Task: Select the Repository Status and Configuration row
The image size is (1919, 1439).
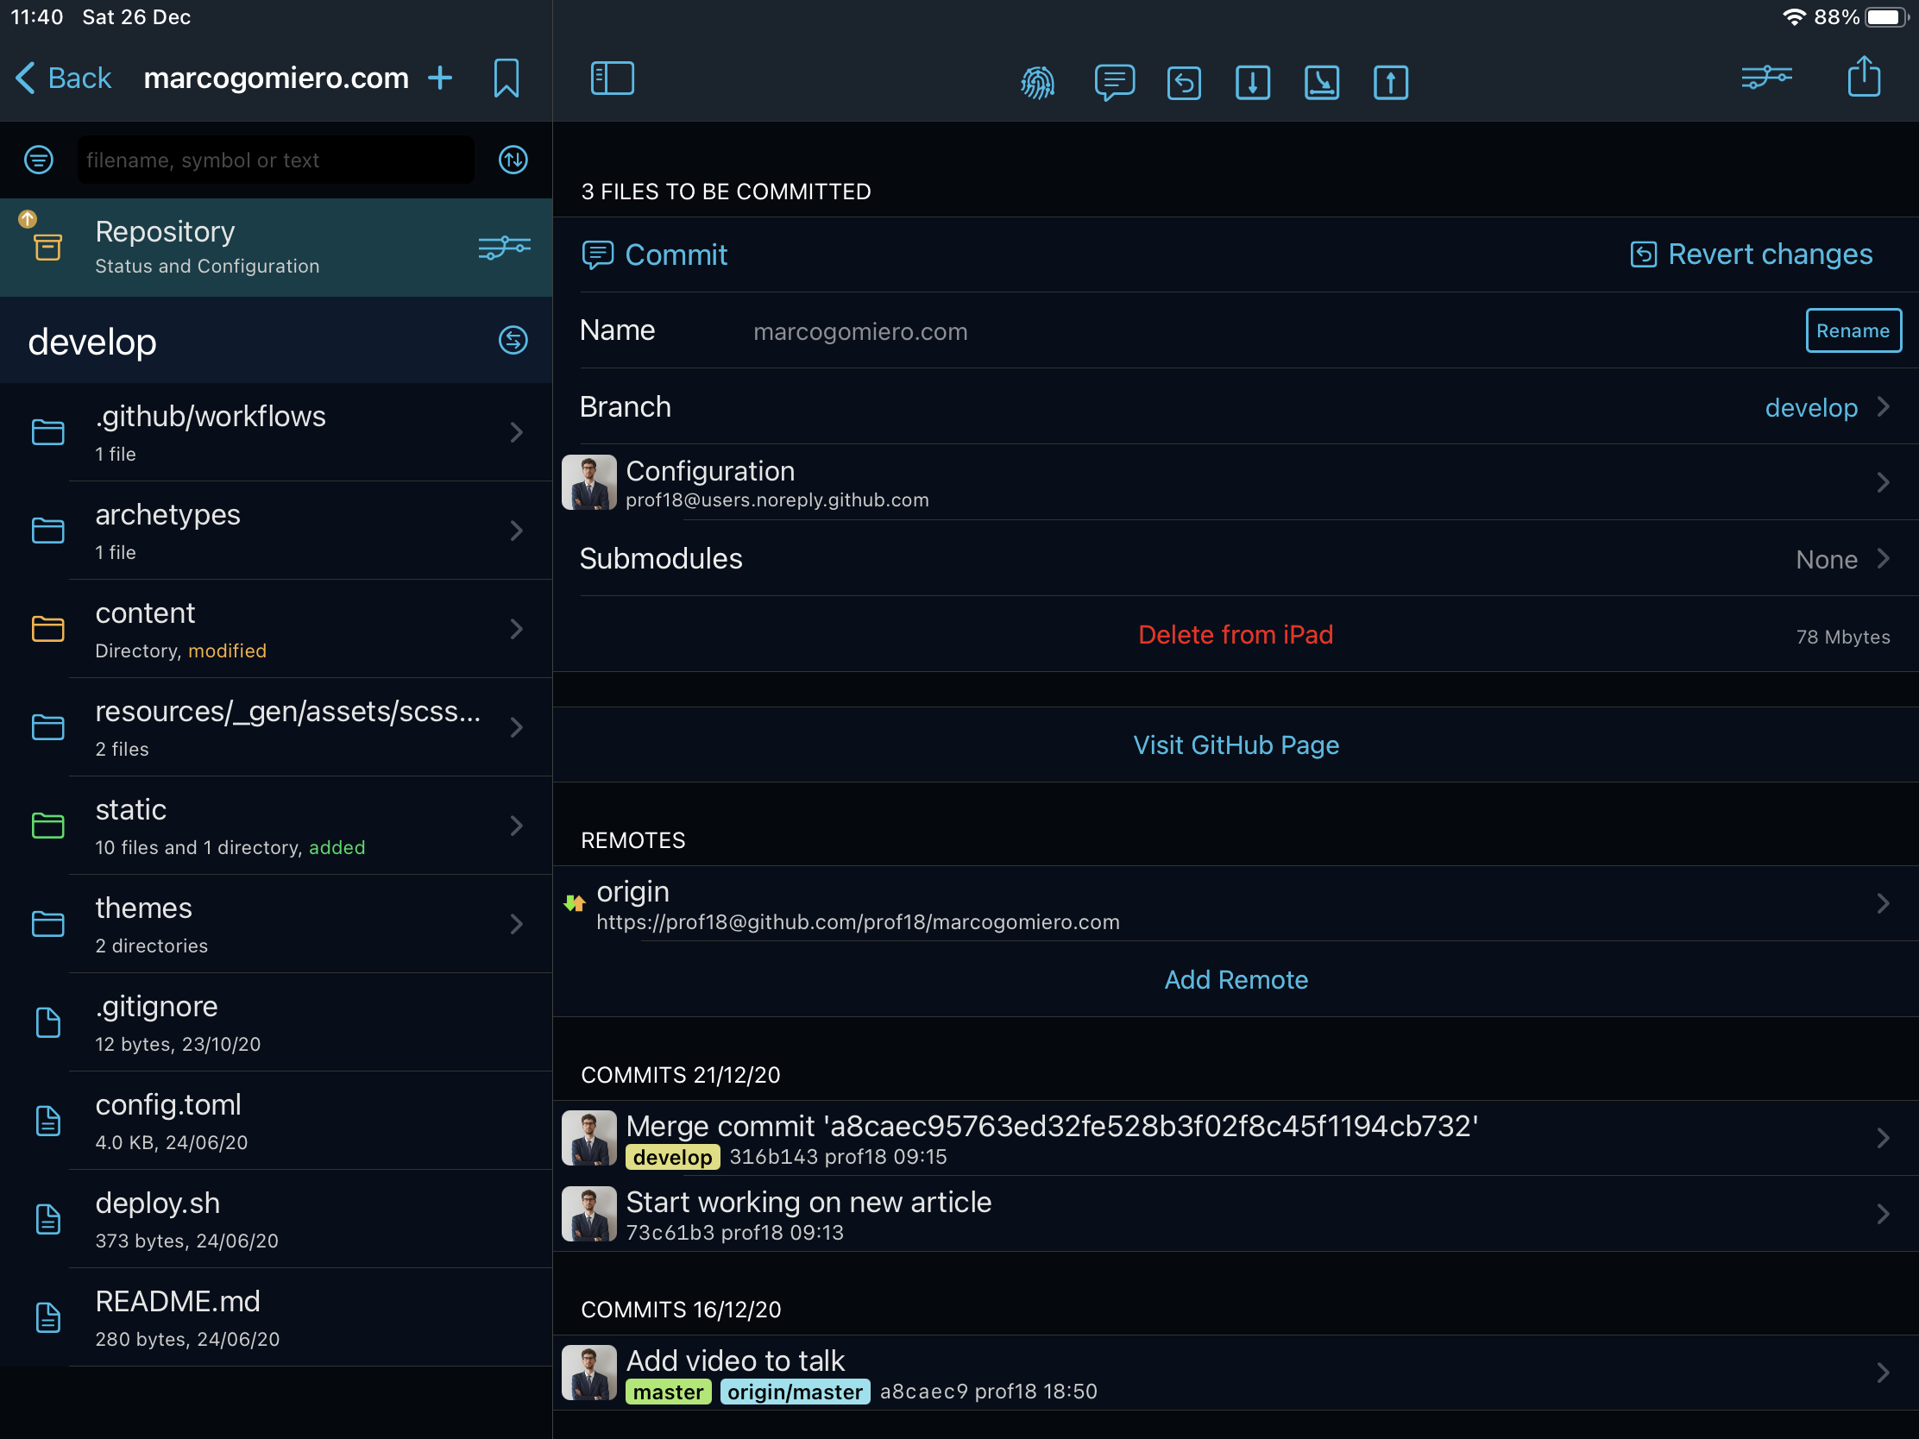Action: pos(276,248)
